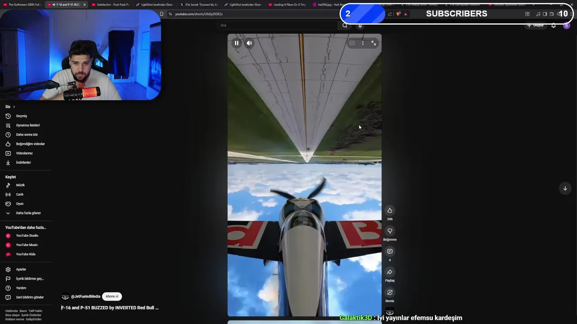This screenshot has height=324, width=577.
Task: Switch to The Gulfstream G800 tab
Action: click(x=23, y=4)
